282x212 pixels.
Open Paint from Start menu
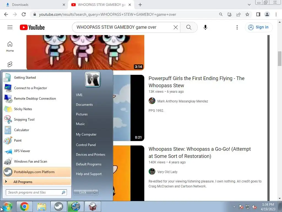(37, 141)
